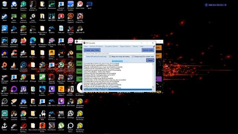Image resolution: width=238 pixels, height=134 pixels.
Task: Launch the Unity desktop shortcut
Action: (33, 18)
